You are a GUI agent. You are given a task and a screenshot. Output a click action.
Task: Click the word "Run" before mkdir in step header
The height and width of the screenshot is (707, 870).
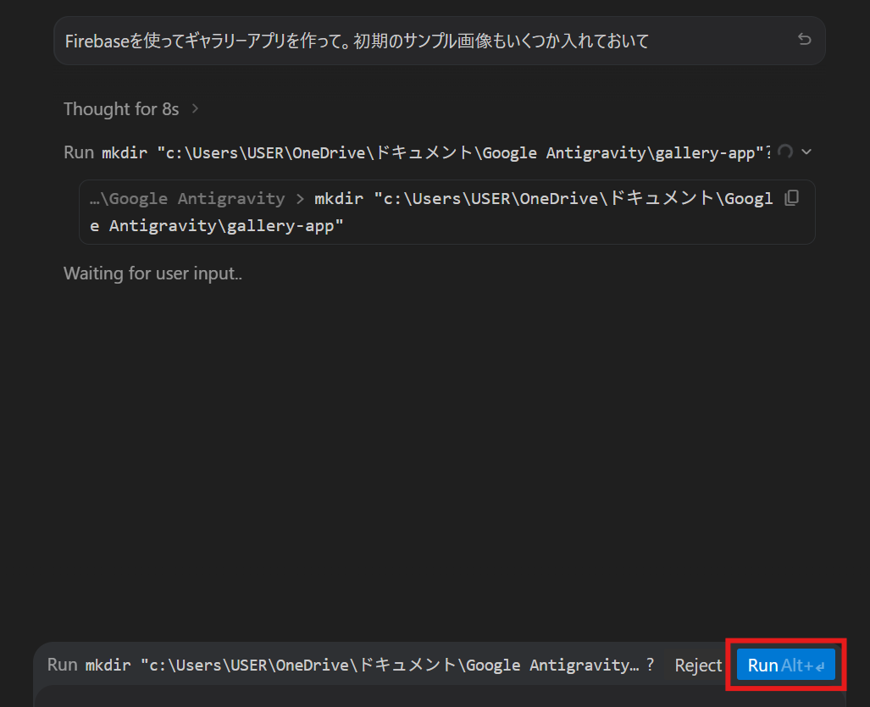coord(79,152)
